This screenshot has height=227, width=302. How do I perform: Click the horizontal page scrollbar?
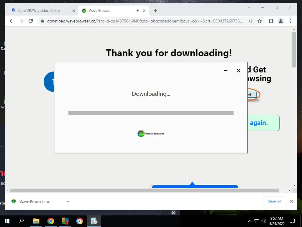pos(145,191)
